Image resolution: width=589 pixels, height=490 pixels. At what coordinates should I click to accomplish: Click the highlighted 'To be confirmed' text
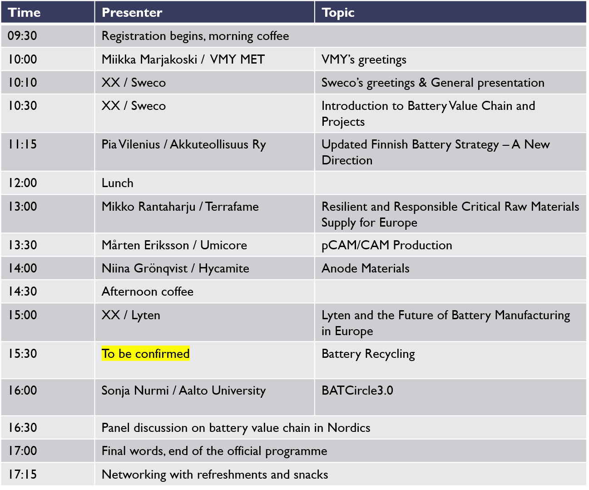coord(145,354)
